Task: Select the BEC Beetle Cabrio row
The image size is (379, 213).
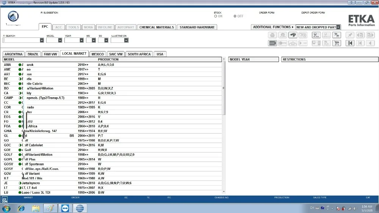Action: click(112, 84)
